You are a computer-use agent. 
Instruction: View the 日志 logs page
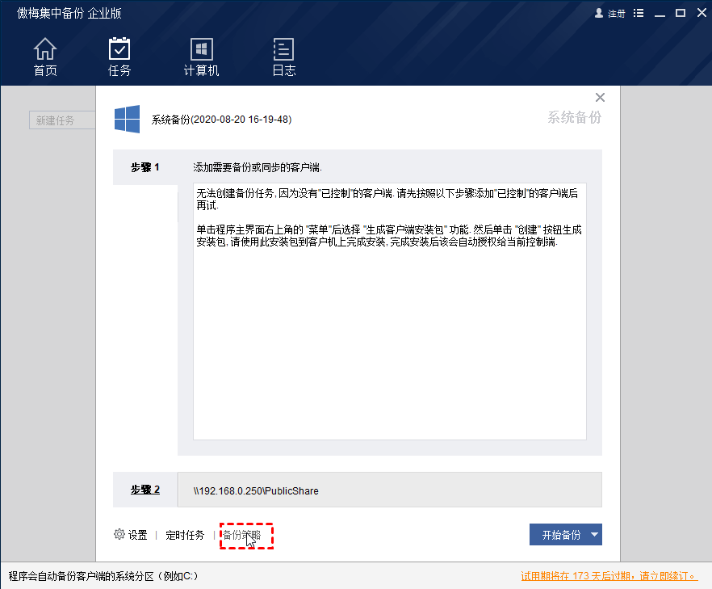pyautogui.click(x=284, y=57)
